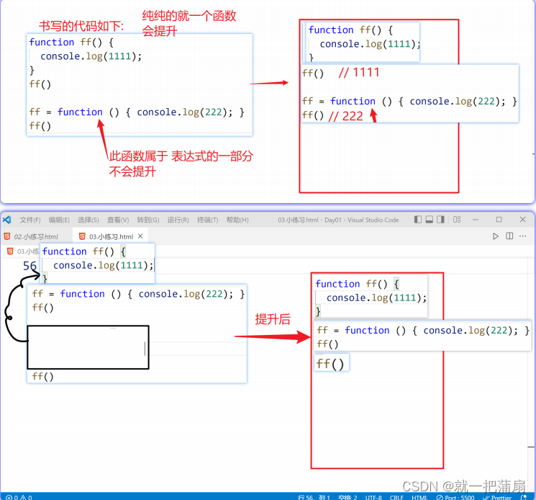Change indentation via 空格: 2

click(348, 497)
